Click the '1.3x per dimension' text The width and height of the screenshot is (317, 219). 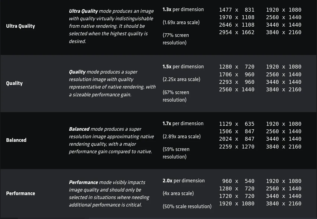click(183, 9)
